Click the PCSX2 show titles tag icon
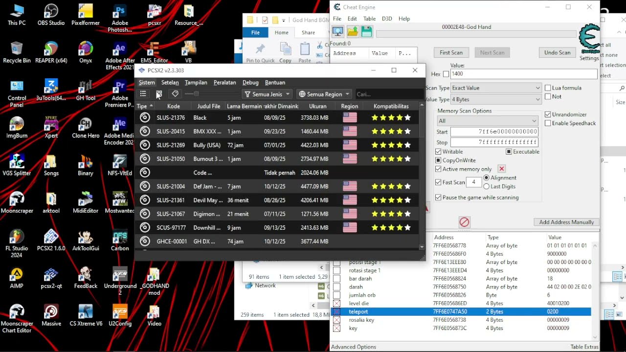 pos(175,94)
